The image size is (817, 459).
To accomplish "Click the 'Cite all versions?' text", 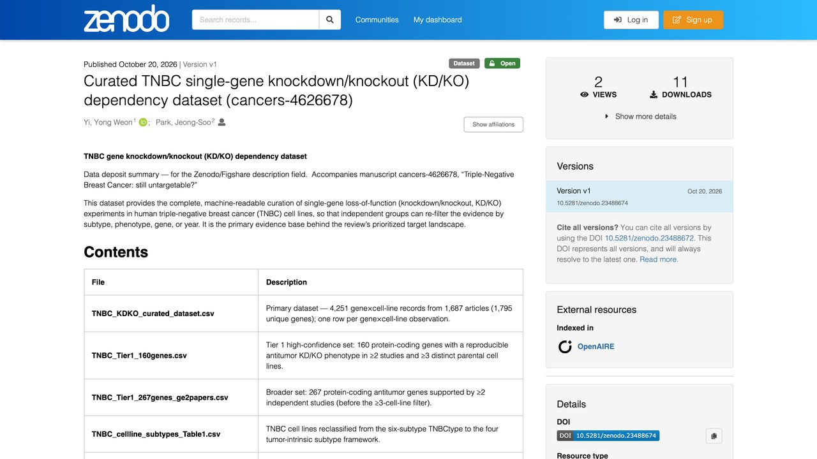I will coord(587,228).
